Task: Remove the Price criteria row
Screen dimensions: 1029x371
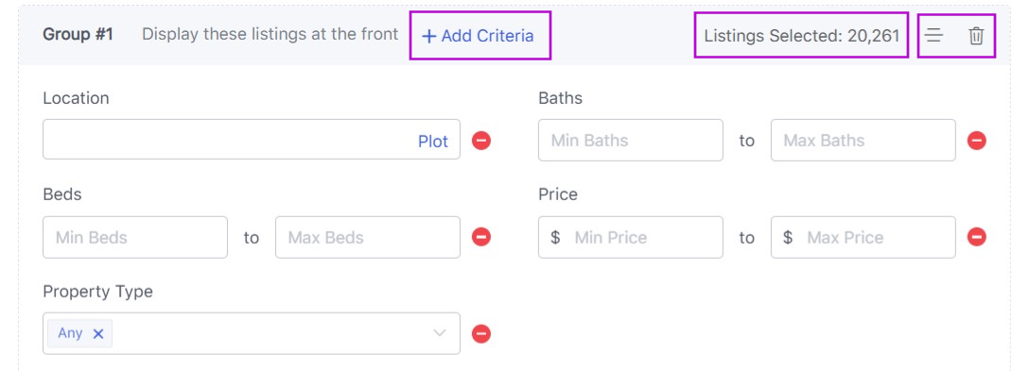Action: tap(976, 237)
